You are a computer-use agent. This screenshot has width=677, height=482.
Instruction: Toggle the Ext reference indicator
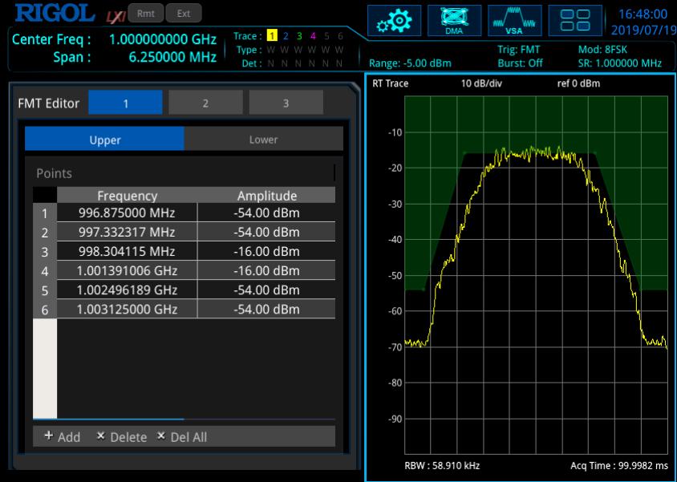point(184,14)
